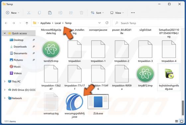Select the tmpaddon-3 file
This screenshot has width=186, height=125.
145,52
